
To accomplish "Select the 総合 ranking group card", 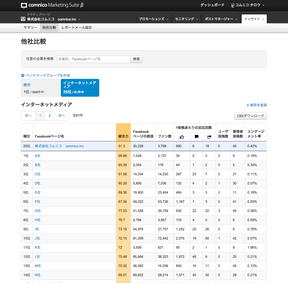I will 40,88.
